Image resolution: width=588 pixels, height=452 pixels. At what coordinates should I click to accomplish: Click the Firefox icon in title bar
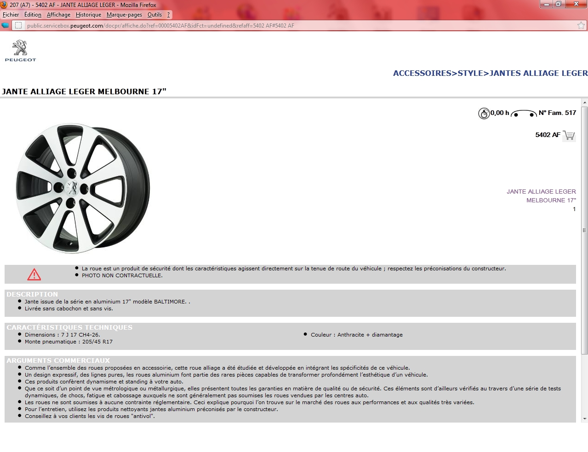(4, 5)
